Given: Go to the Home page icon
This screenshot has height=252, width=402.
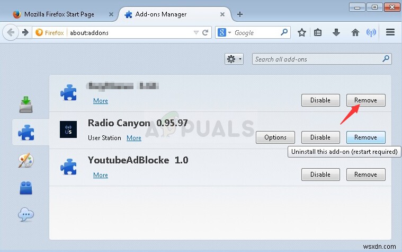Looking at the screenshot, I should (355, 32).
